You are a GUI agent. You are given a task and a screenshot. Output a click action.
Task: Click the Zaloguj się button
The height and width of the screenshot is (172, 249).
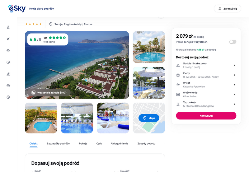point(228,9)
